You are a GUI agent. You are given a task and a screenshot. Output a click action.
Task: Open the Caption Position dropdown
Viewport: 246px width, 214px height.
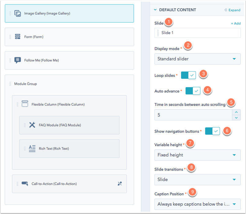pos(197,204)
